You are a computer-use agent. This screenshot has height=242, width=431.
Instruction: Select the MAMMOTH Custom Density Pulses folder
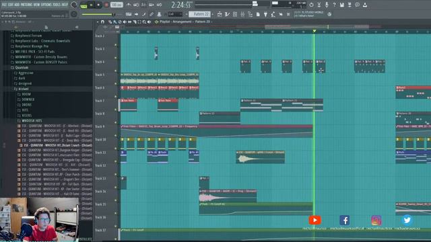(41, 63)
